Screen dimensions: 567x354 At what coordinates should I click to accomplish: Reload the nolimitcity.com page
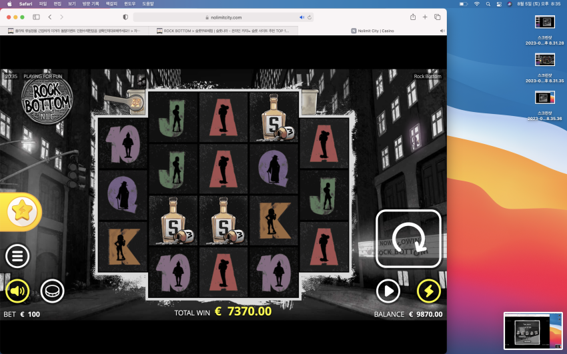tap(310, 17)
